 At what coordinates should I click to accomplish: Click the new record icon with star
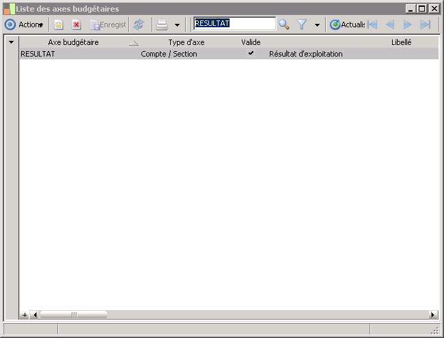tap(58, 25)
